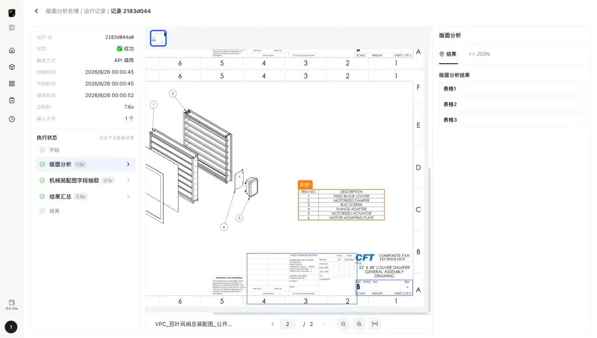Go to the previous page arrow
This screenshot has width=597, height=338.
(273, 324)
